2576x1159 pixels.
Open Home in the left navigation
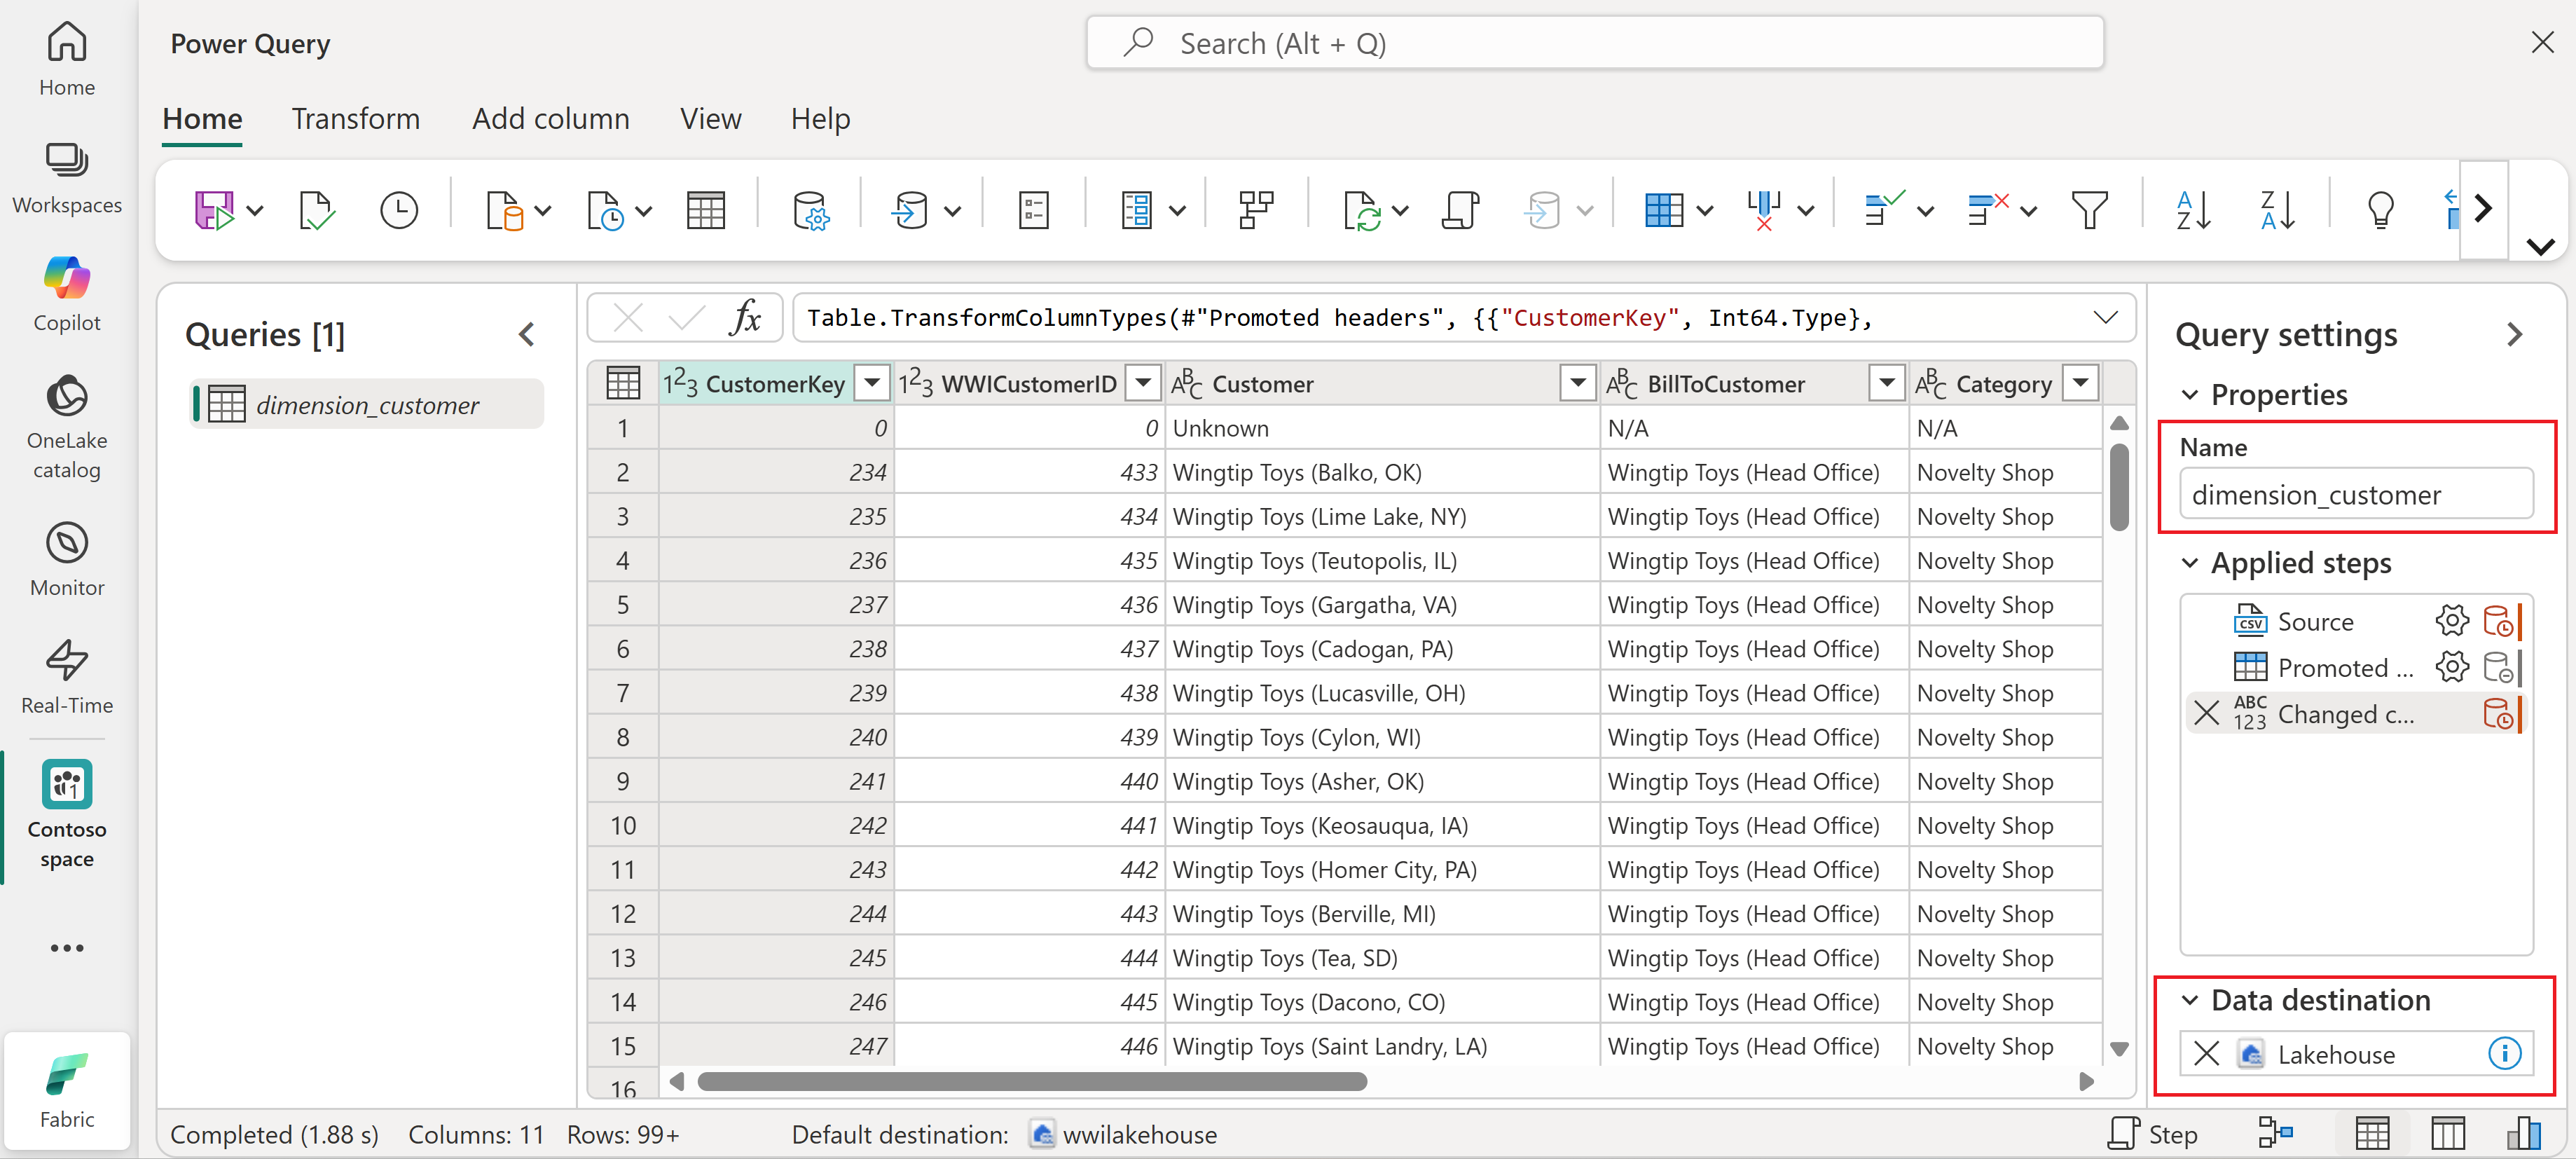pos(67,59)
